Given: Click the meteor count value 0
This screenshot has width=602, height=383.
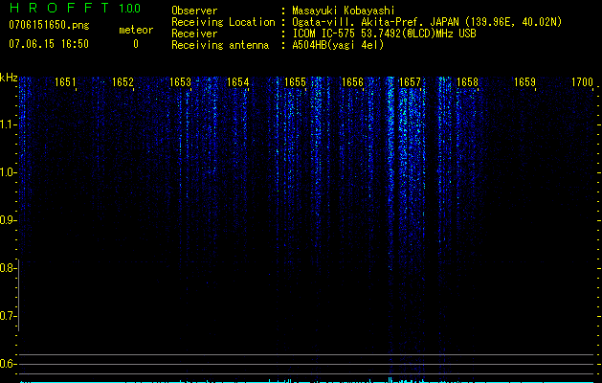Looking at the screenshot, I should point(136,44).
